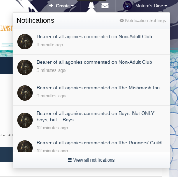
Task: Click the Notification Settings gear icon
Action: coord(122,21)
